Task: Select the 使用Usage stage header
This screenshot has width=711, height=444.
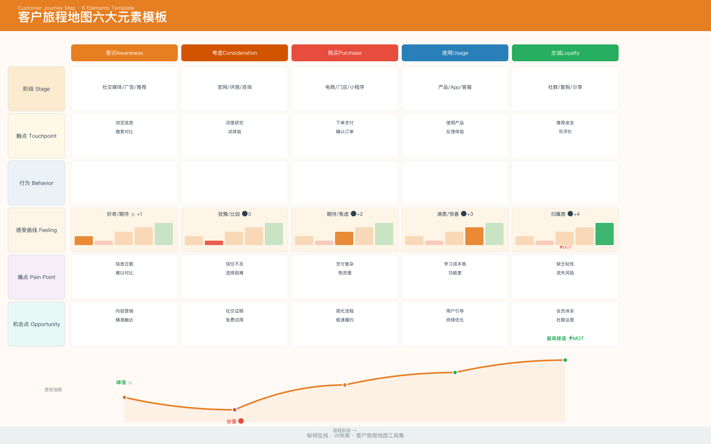Action: coord(455,53)
